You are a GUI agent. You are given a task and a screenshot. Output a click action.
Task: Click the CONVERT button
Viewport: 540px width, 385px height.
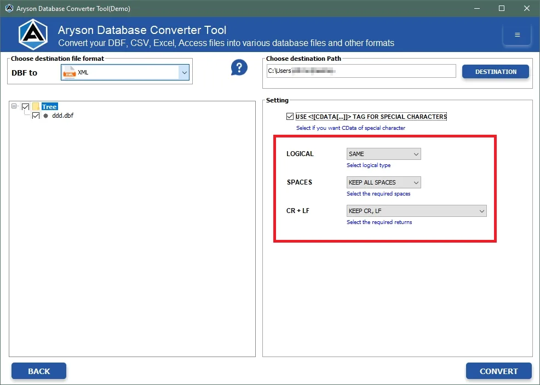click(499, 371)
